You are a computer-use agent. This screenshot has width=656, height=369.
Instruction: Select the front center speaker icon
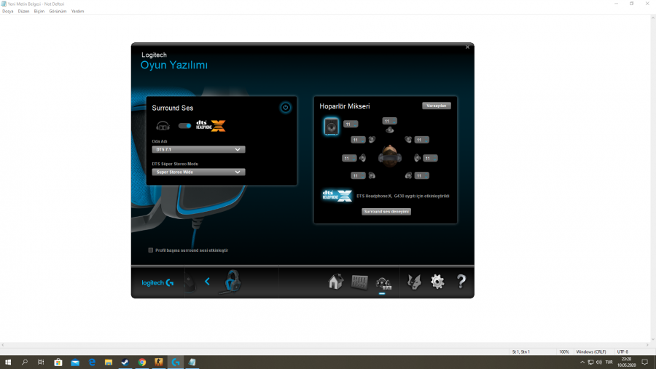tap(389, 130)
